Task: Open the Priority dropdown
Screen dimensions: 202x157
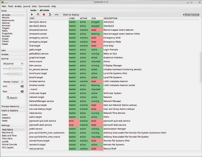Action: coord(17,82)
